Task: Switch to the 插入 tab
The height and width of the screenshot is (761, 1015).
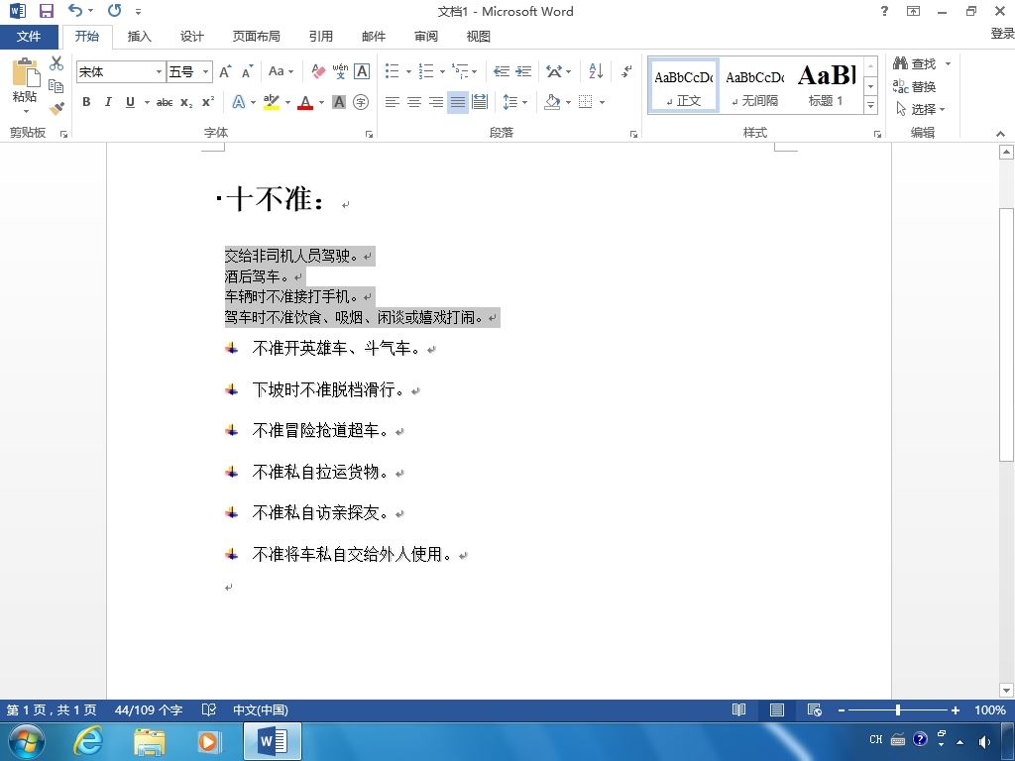Action: click(139, 37)
